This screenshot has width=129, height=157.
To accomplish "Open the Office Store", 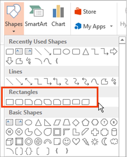I will point(85,11).
